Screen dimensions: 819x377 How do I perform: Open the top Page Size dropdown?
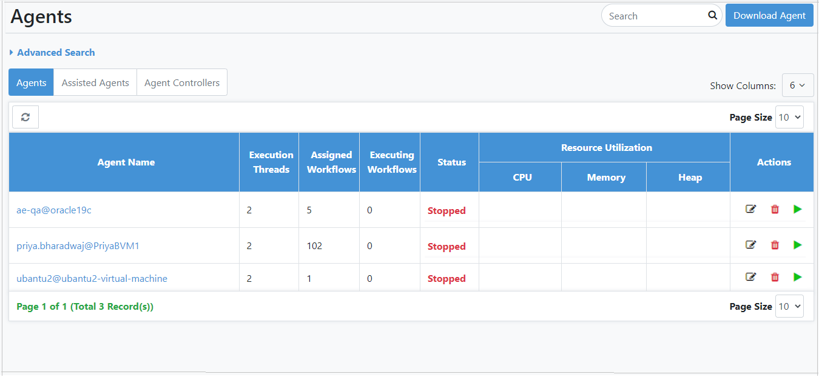coord(789,117)
